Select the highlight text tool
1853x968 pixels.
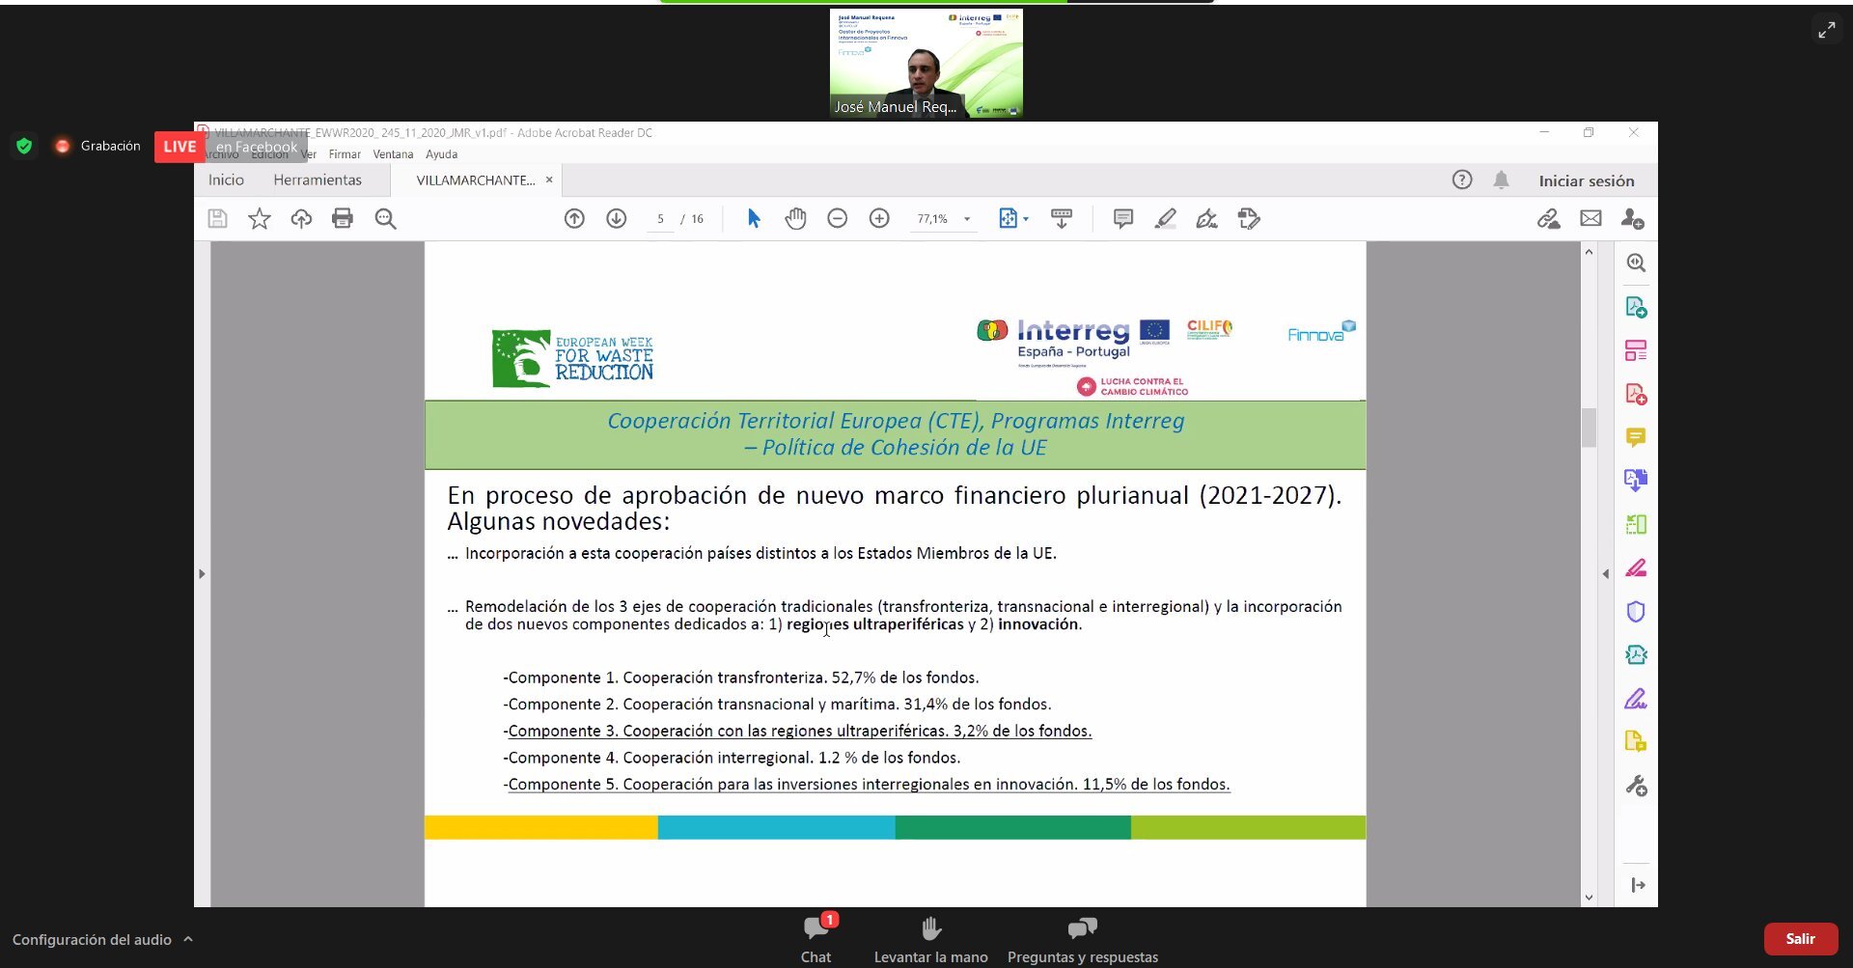tap(1165, 219)
